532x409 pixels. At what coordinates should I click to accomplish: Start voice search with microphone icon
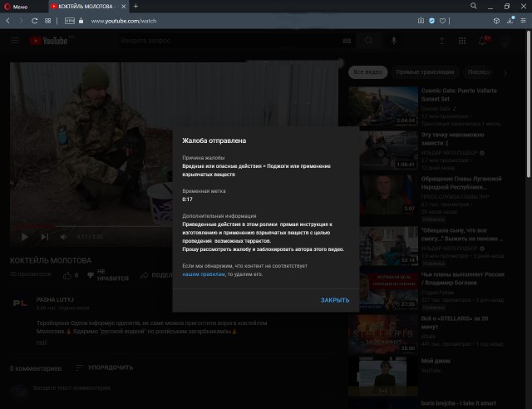(x=393, y=41)
